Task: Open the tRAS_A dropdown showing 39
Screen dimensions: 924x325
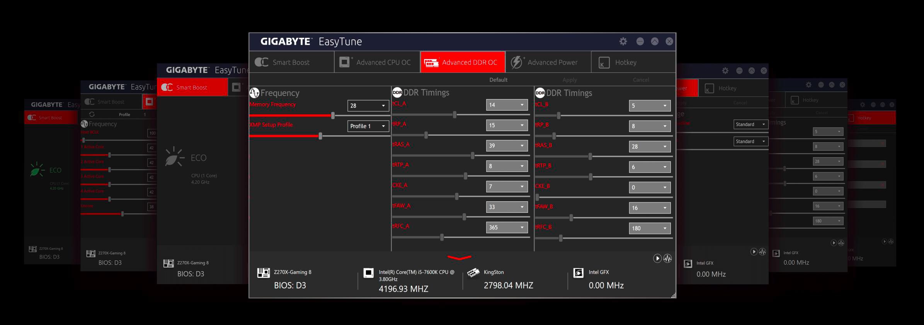Action: (507, 145)
